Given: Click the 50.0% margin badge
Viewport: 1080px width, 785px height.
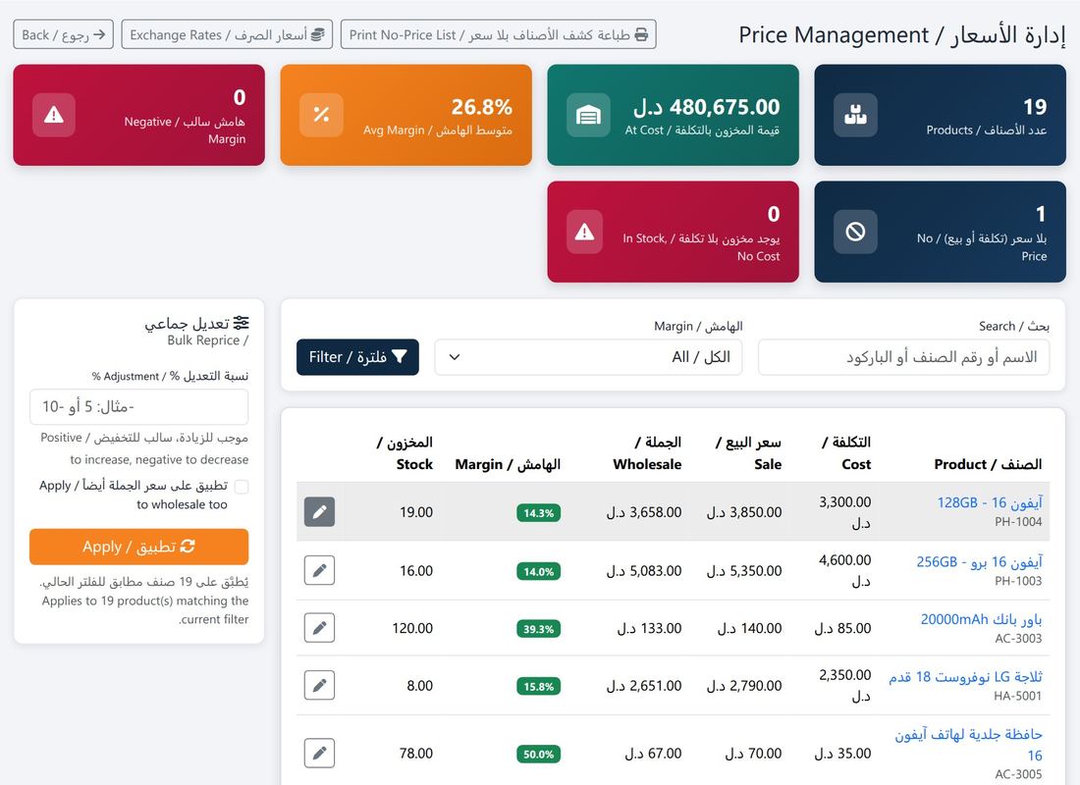Looking at the screenshot, I should pos(539,754).
